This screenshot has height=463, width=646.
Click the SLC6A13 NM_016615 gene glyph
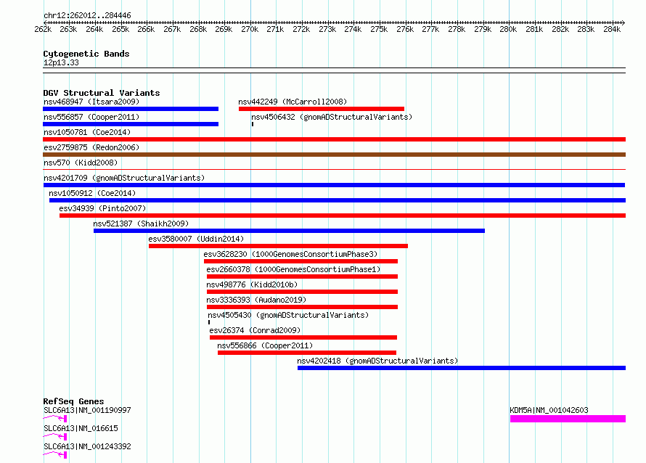pyautogui.click(x=54, y=437)
